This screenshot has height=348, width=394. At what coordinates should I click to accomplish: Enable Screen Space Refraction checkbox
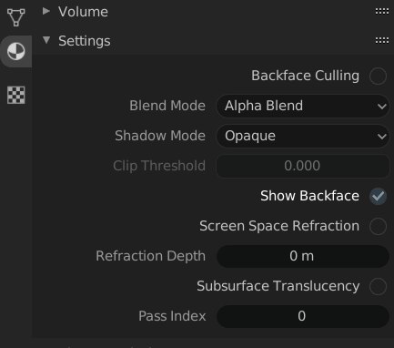[x=378, y=226]
